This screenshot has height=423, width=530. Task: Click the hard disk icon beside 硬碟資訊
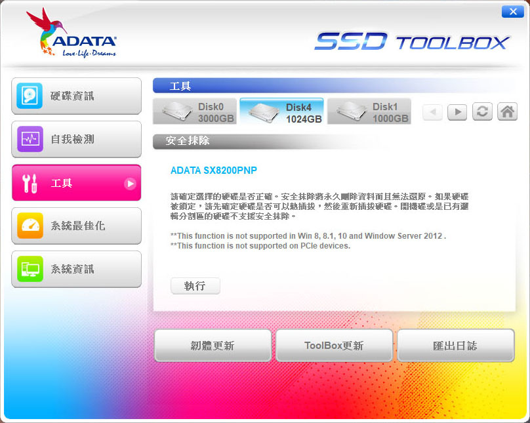(30, 96)
